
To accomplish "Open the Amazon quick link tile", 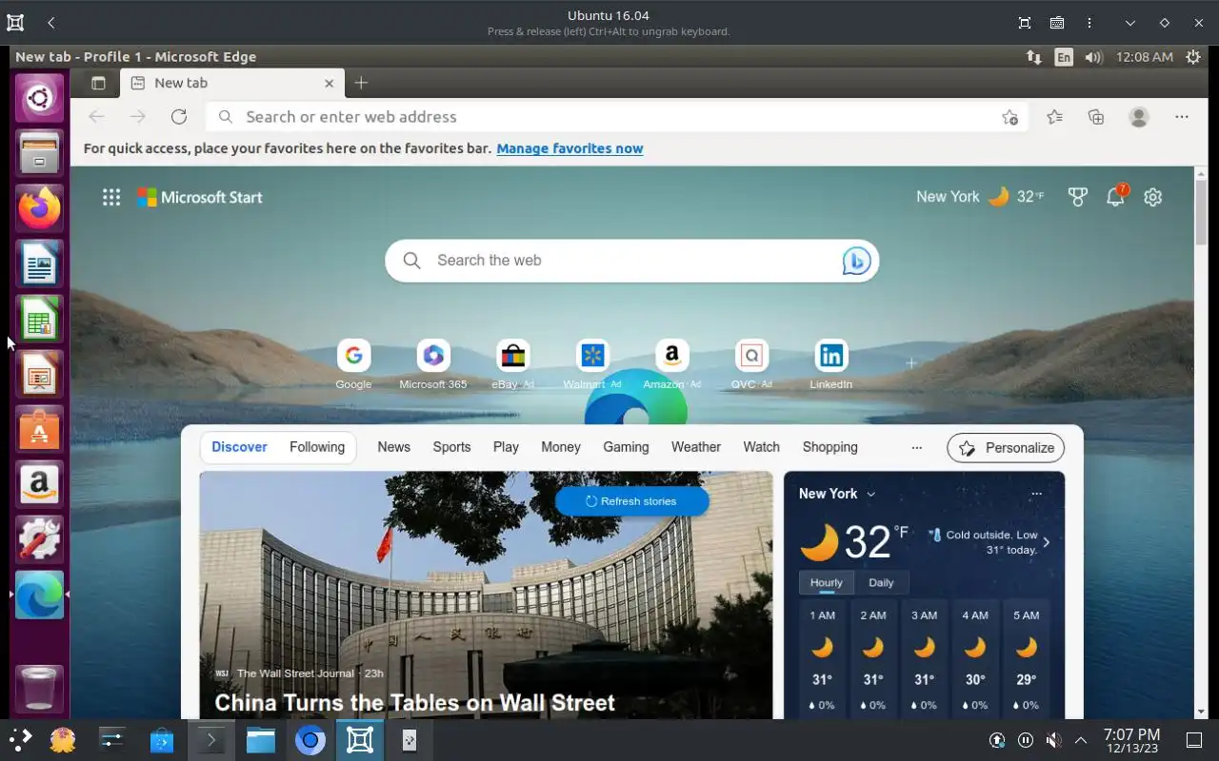I will [x=671, y=364].
